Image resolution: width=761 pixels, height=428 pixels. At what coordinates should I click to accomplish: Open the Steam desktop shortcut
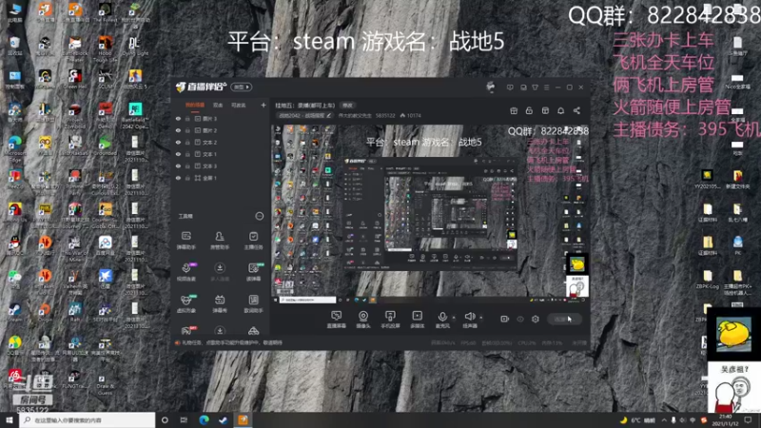(x=14, y=311)
